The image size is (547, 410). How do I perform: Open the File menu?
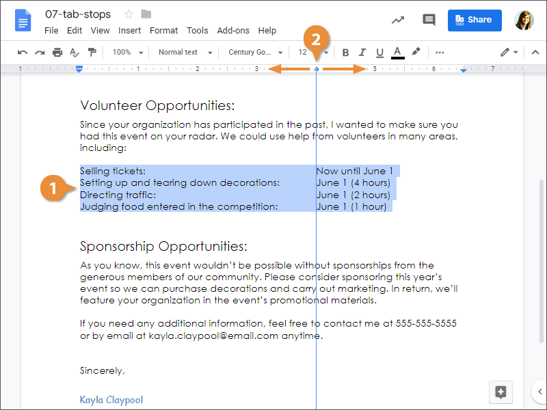pyautogui.click(x=51, y=31)
